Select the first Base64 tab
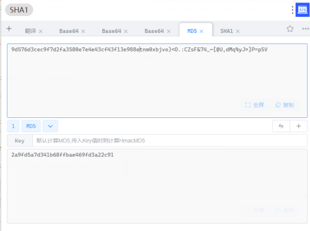The height and width of the screenshot is (231, 310). click(x=69, y=31)
